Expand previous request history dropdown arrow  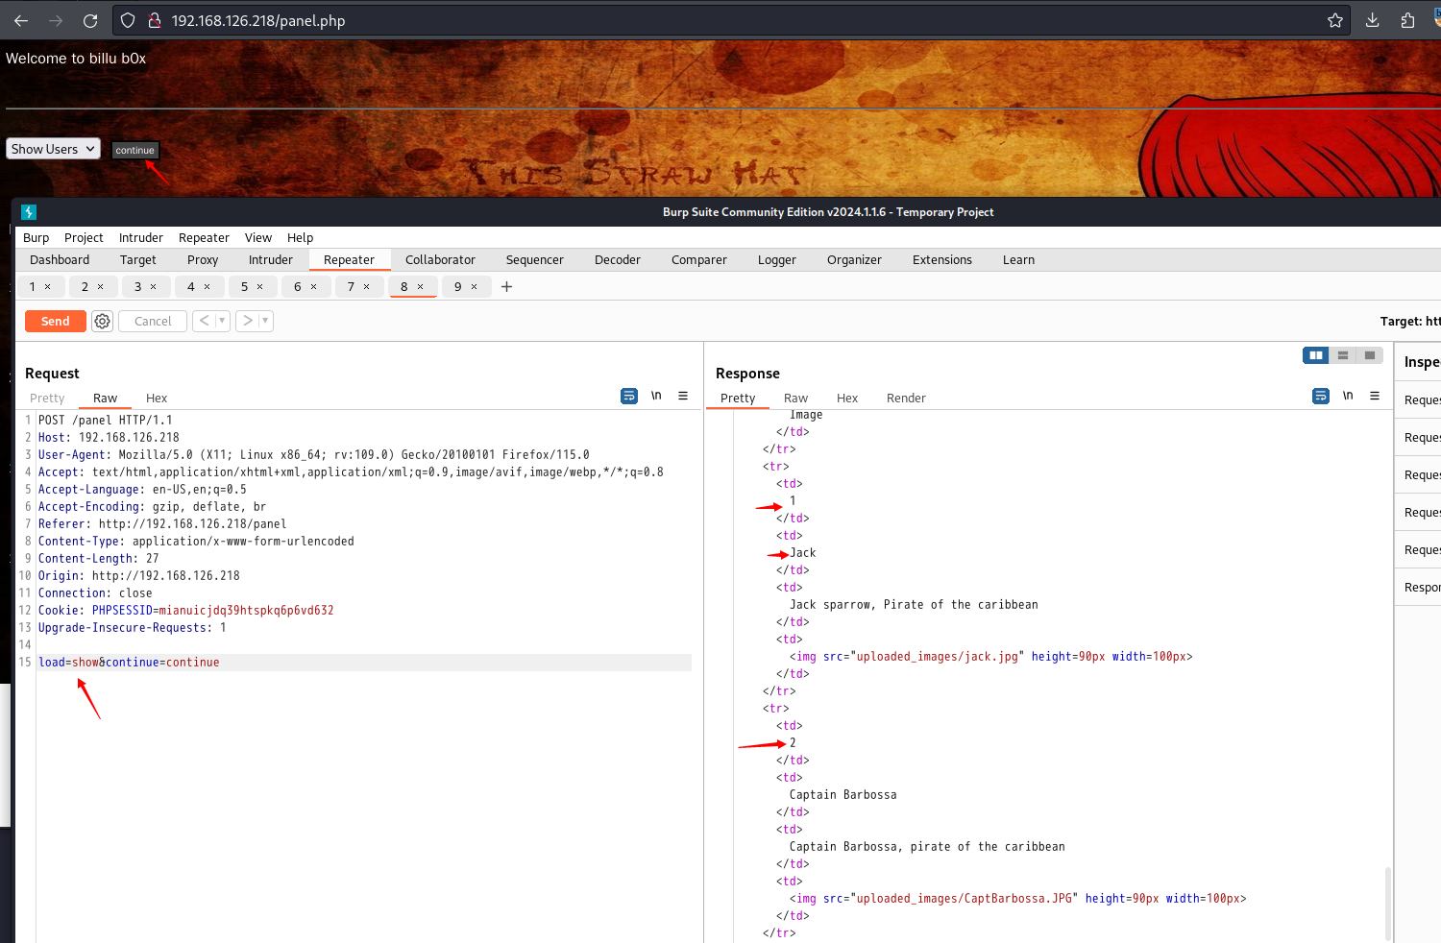click(223, 321)
